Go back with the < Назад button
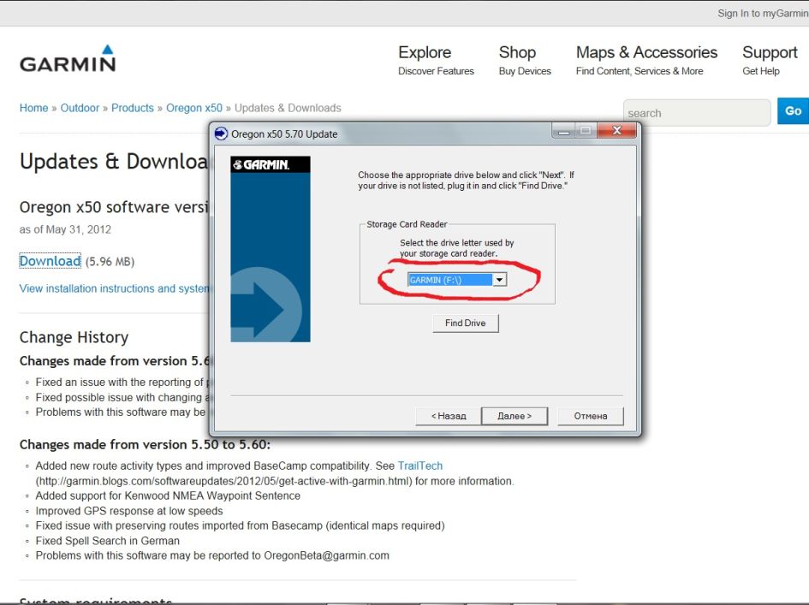809x605 pixels. [449, 416]
